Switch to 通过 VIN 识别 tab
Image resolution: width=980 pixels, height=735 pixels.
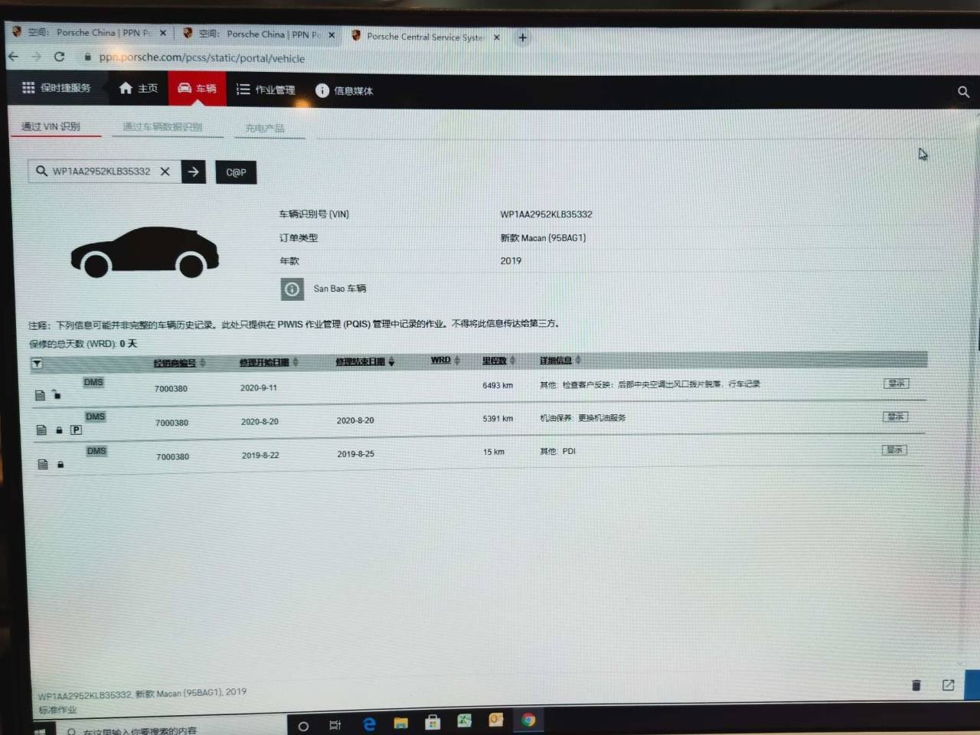pyautogui.click(x=51, y=126)
